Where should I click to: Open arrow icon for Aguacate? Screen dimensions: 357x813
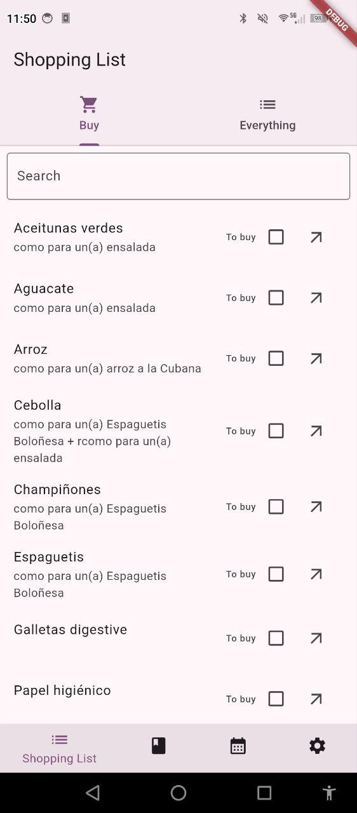[x=316, y=298]
